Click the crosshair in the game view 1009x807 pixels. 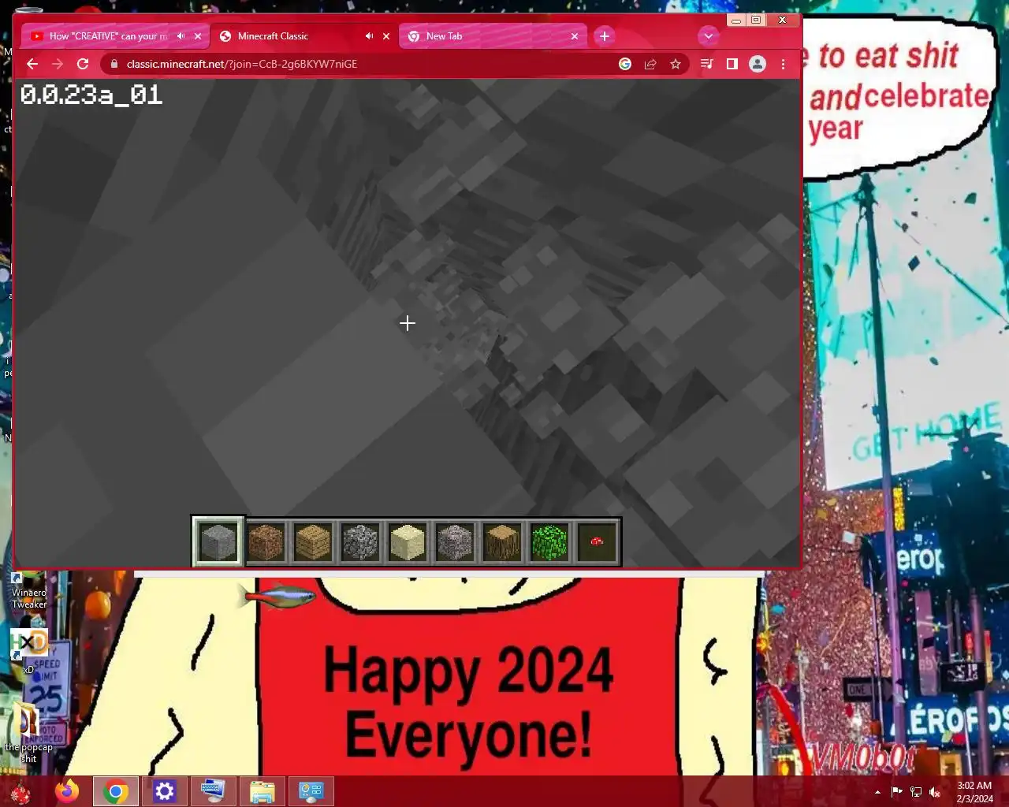(407, 323)
